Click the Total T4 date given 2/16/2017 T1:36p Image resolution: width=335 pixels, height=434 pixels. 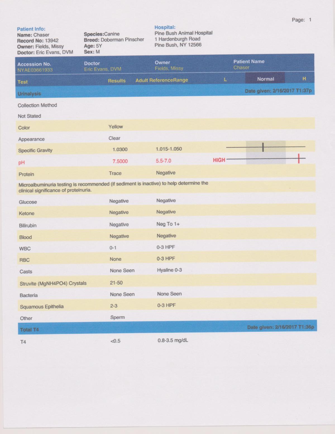tap(281, 327)
